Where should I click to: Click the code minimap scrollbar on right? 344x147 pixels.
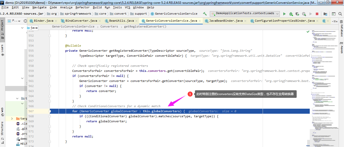[324, 88]
